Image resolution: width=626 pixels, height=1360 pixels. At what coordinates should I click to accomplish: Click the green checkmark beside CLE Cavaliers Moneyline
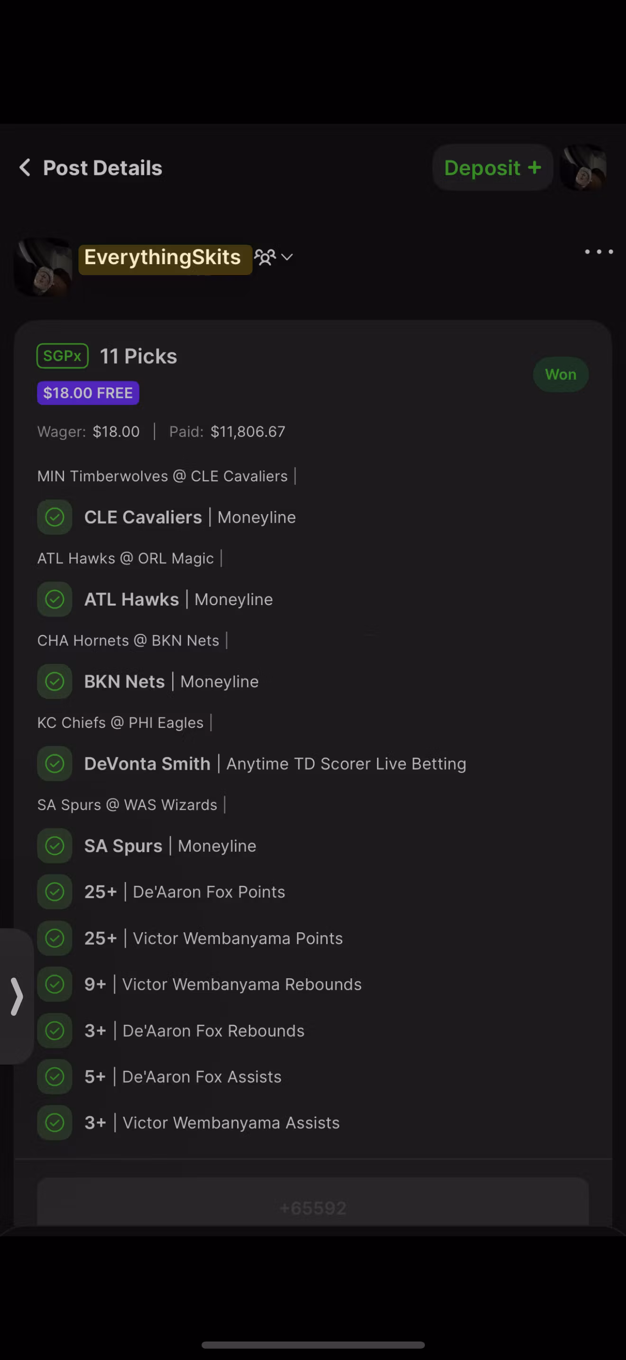[x=55, y=517]
